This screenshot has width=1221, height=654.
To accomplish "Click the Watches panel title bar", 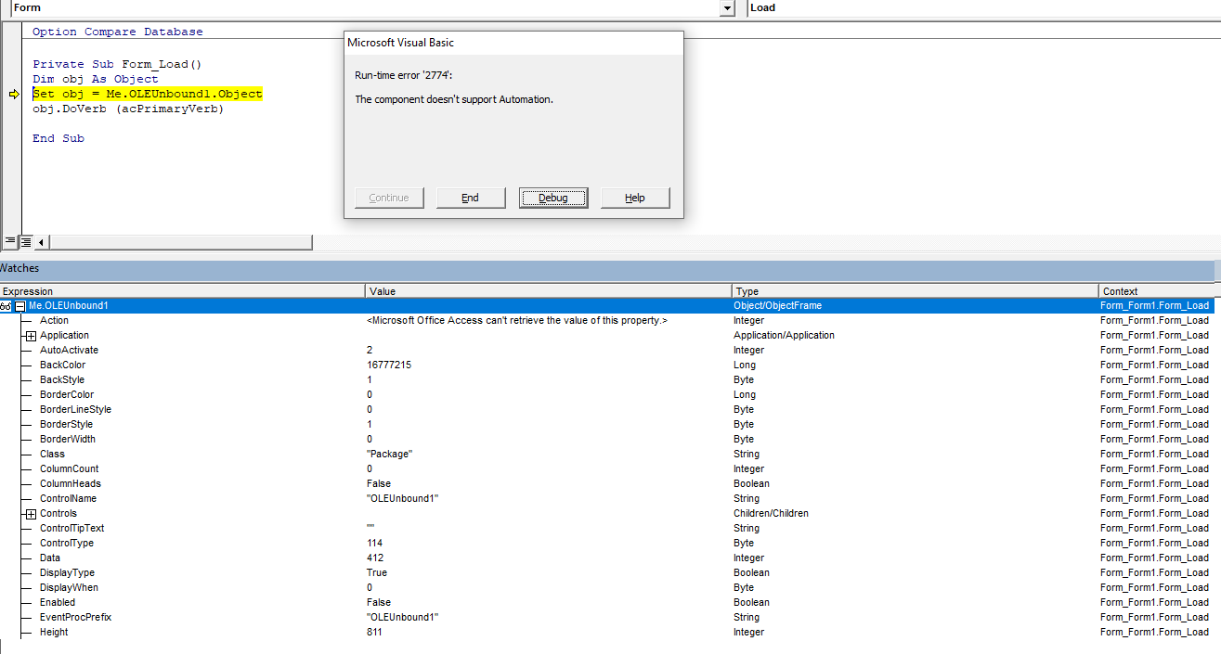I will pos(607,269).
